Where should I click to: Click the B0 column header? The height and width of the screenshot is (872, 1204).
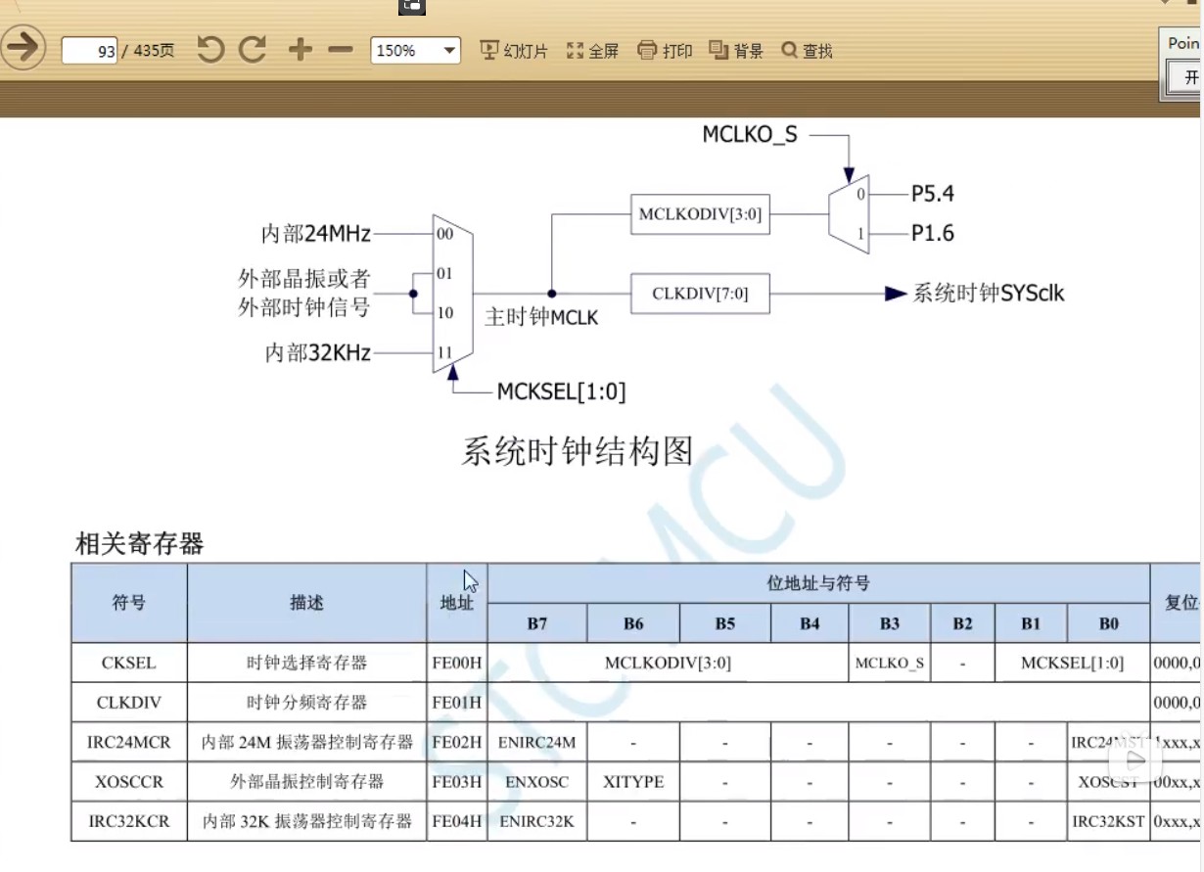[x=1108, y=623]
